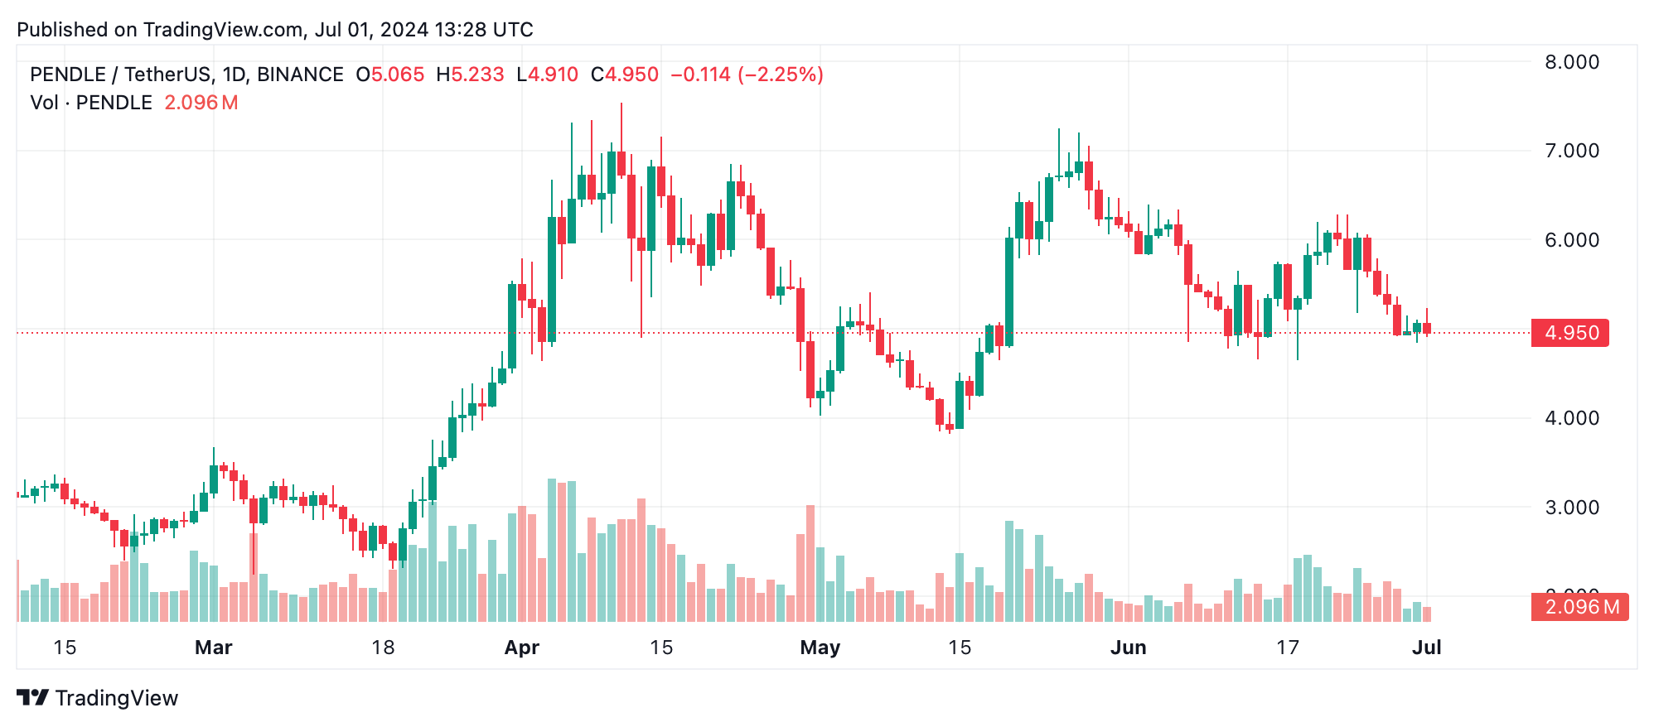Click the 3.000 price scale label
1654x727 pixels.
coord(1571,508)
